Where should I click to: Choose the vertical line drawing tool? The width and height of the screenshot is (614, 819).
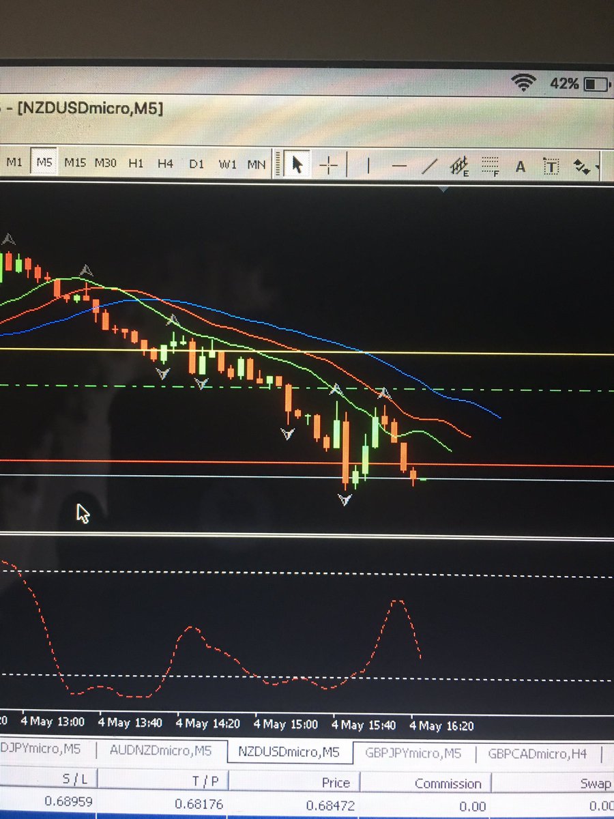point(368,165)
